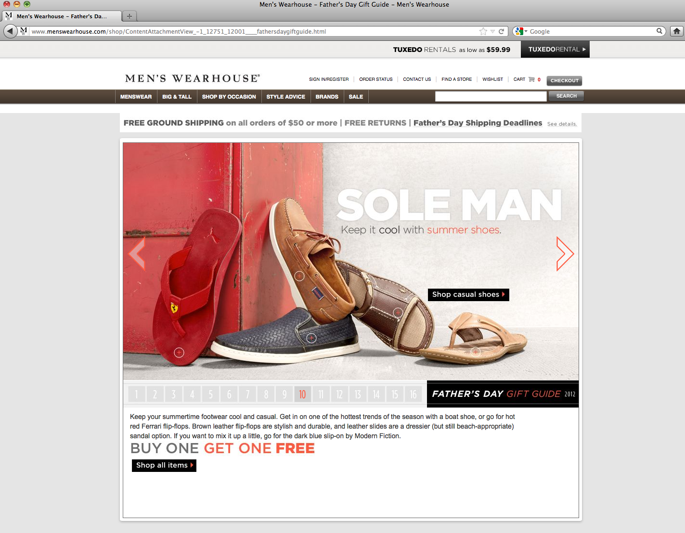Jump to slide 11 in pager

pyautogui.click(x=321, y=394)
